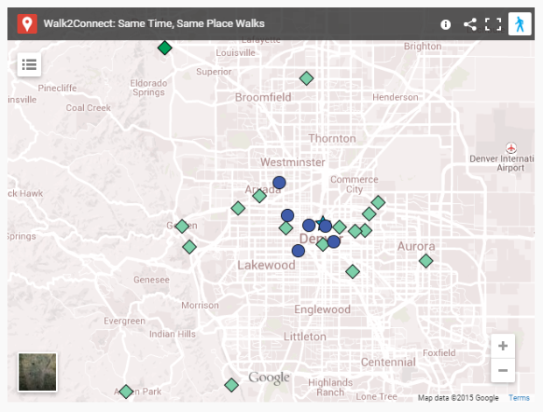The width and height of the screenshot is (543, 412).
Task: Click the Littleton city label
Action: 305,337
